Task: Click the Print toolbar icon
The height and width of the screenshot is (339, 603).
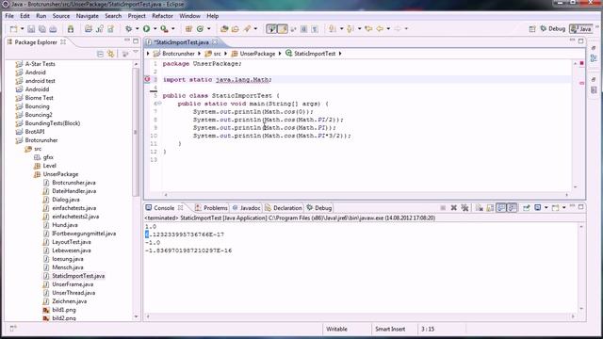Action: pyautogui.click(x=53, y=29)
